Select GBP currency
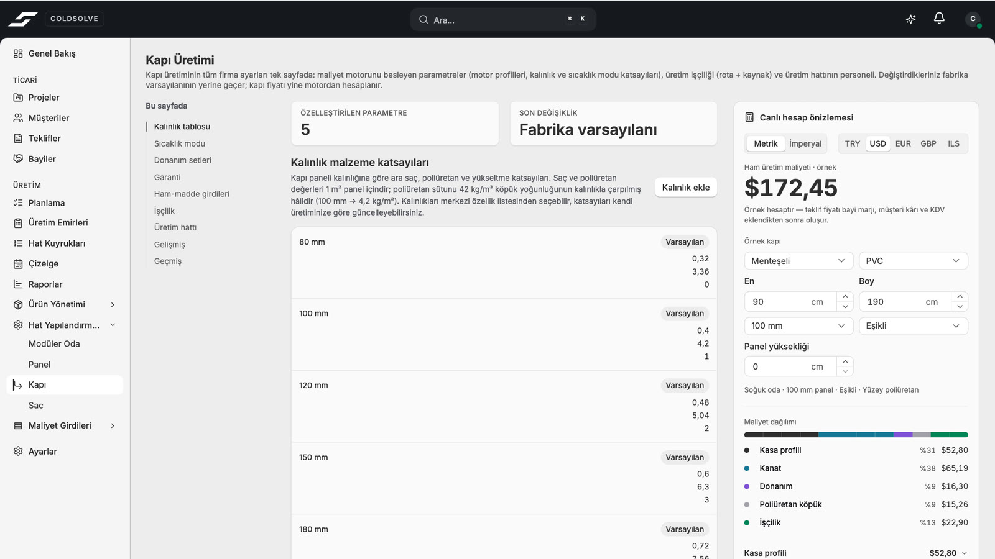This screenshot has height=559, width=995. [928, 143]
